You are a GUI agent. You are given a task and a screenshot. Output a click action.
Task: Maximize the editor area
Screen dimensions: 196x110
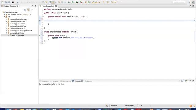click(x=193, y=6)
